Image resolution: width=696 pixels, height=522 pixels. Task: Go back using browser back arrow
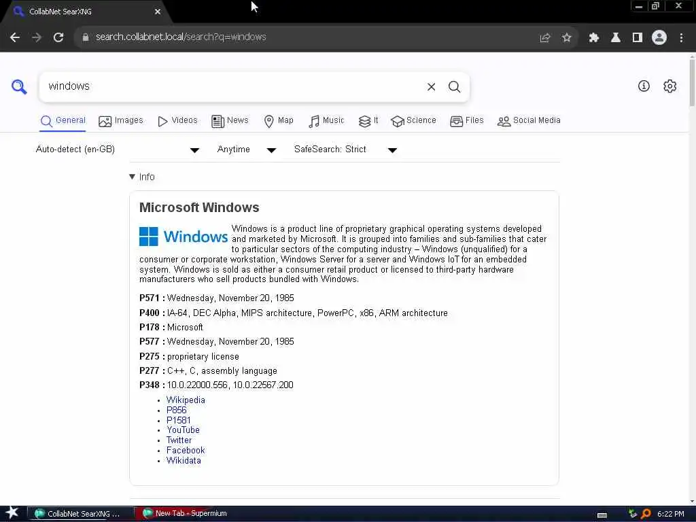15,37
